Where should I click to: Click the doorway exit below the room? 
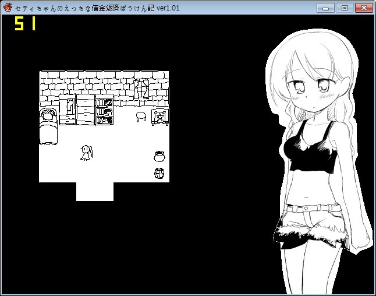pyautogui.click(x=95, y=192)
